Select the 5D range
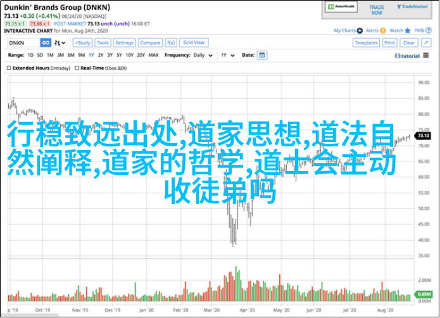 pos(40,55)
